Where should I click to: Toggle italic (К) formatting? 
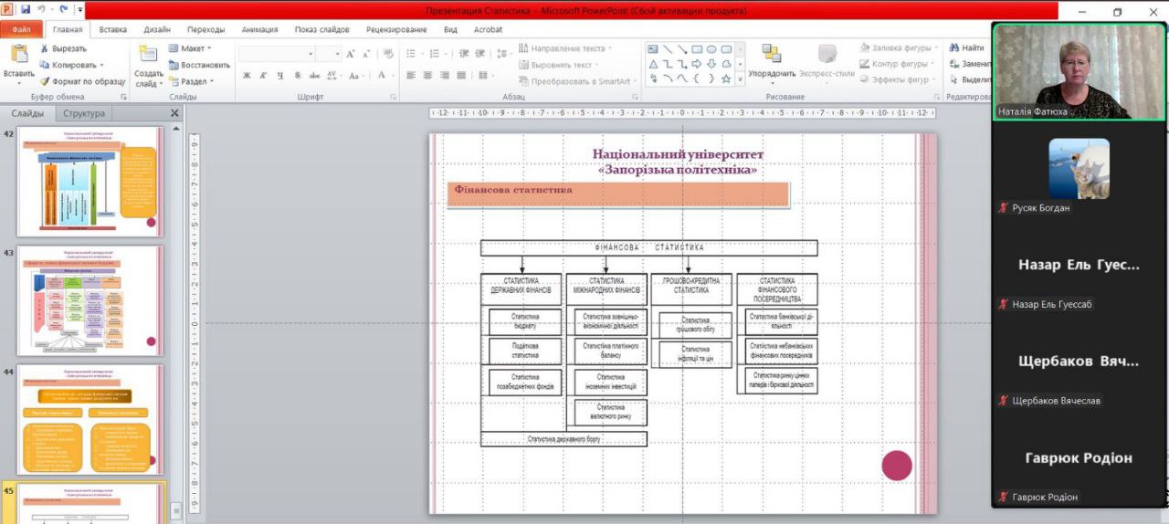point(263,76)
